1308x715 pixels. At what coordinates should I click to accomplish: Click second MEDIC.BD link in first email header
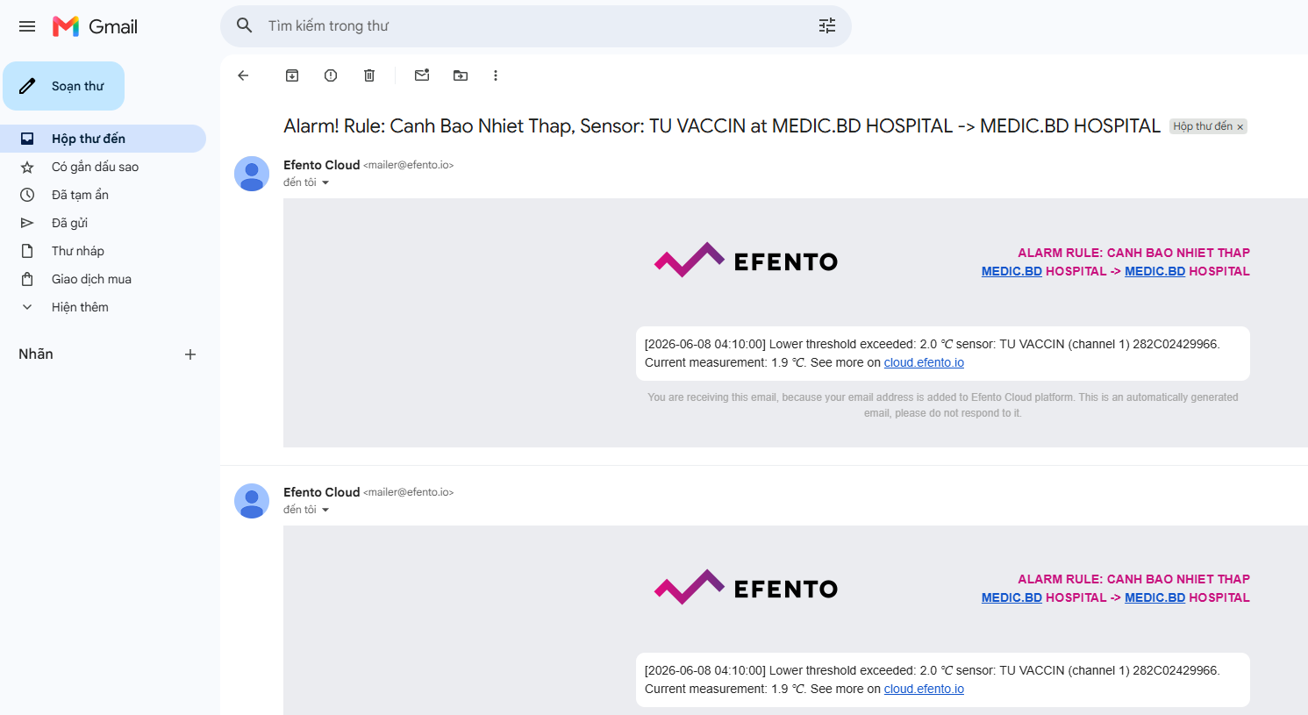[x=1154, y=271]
